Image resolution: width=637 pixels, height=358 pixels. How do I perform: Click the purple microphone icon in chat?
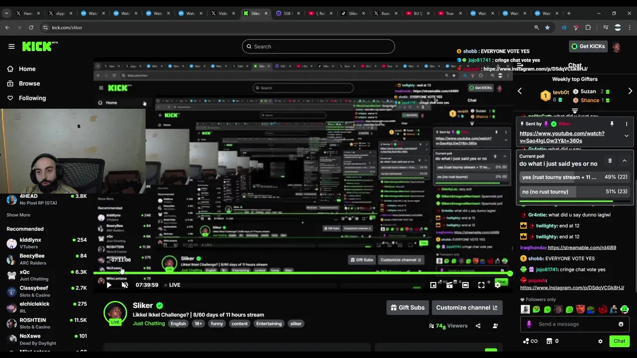click(x=529, y=324)
